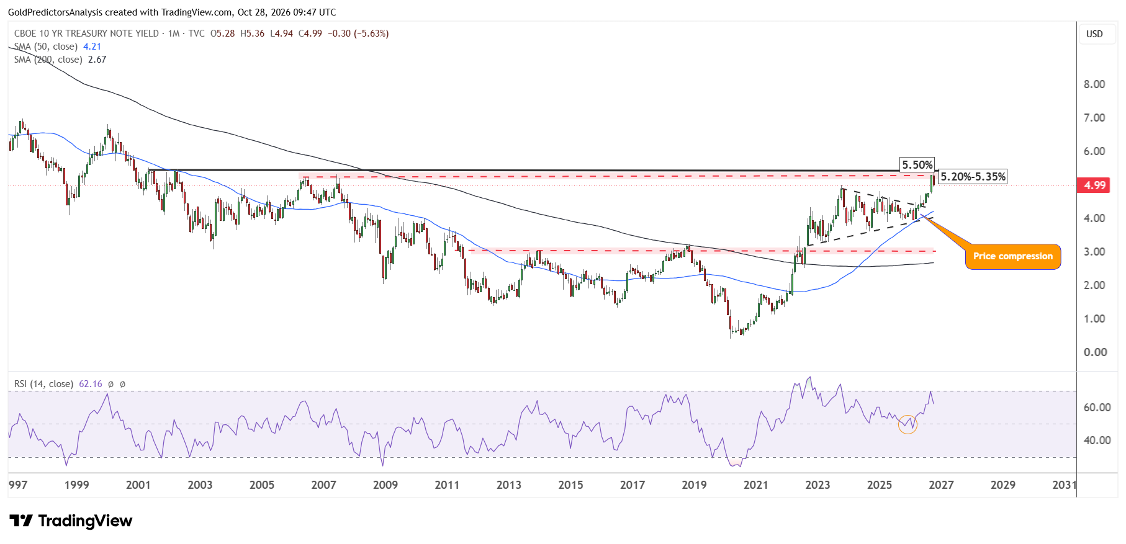Click the 2027 label on time axis
Viewport: 1126px width, 544px height.
click(x=941, y=485)
